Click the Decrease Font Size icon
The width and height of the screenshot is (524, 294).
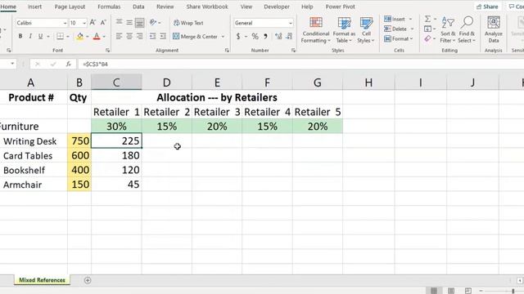click(103, 23)
